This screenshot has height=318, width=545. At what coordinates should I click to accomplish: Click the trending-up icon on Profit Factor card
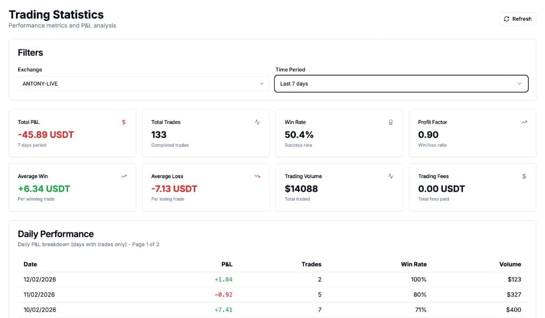click(523, 122)
